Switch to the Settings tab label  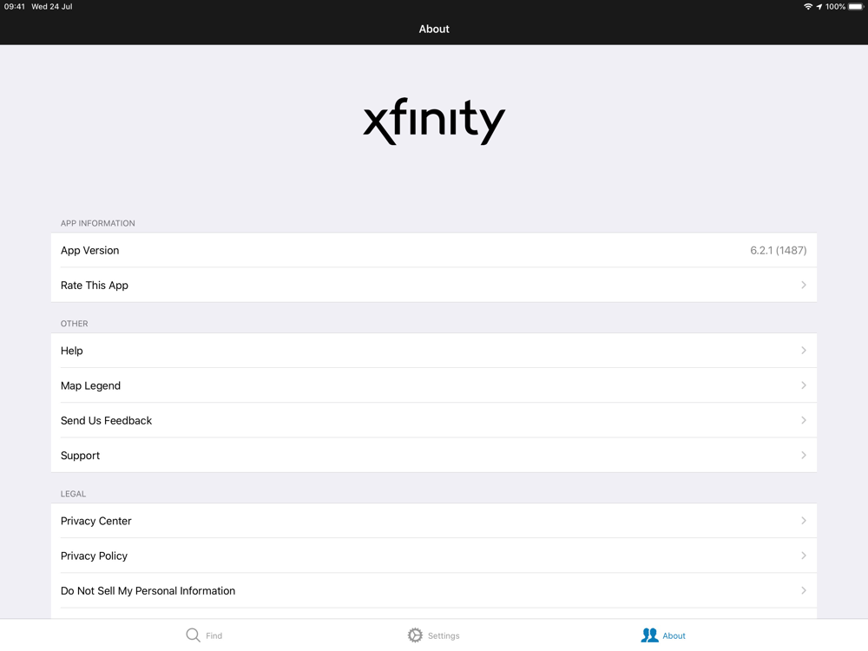(x=444, y=635)
